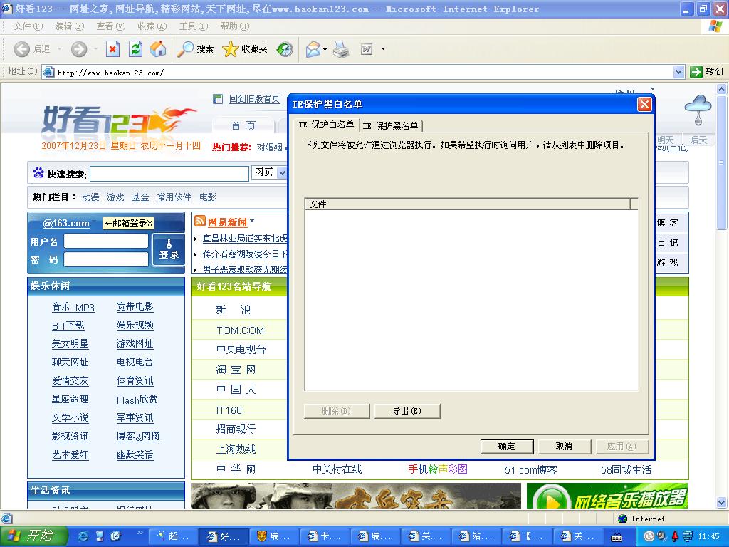Open History clock icon in toolbar

point(285,49)
